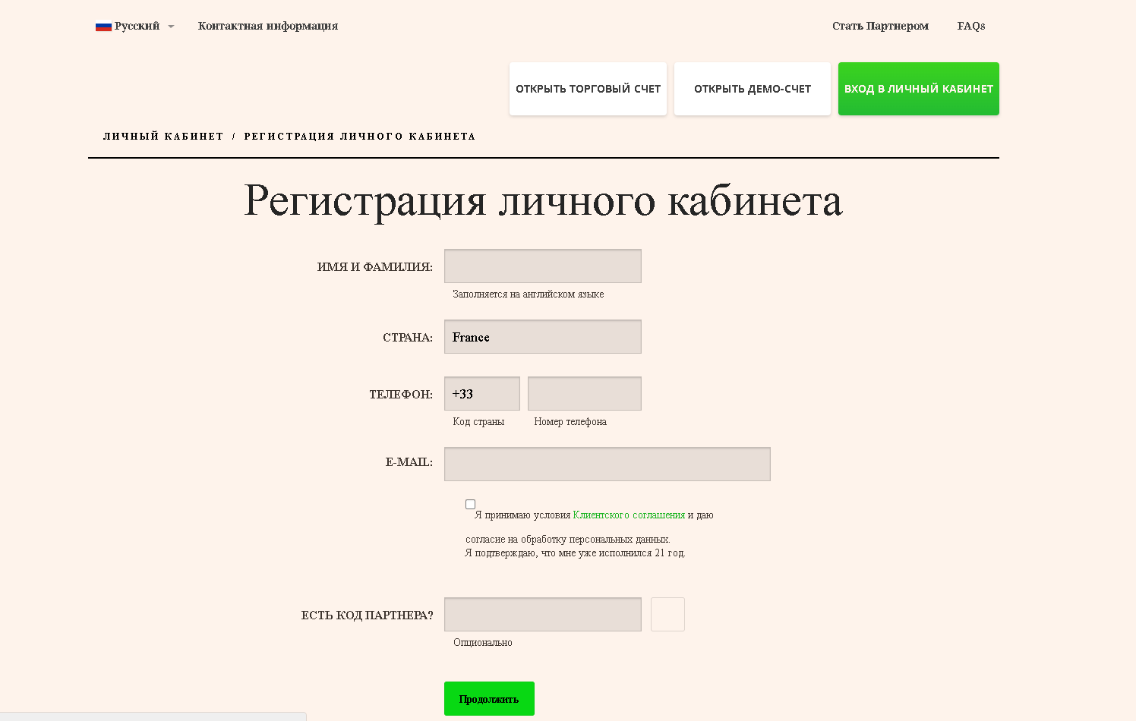Click the Опционально hint text
The width and height of the screenshot is (1136, 721).
(483, 643)
